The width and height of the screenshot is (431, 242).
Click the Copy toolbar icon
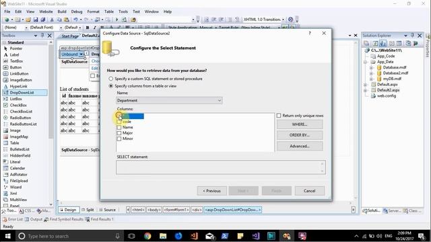tap(59, 19)
